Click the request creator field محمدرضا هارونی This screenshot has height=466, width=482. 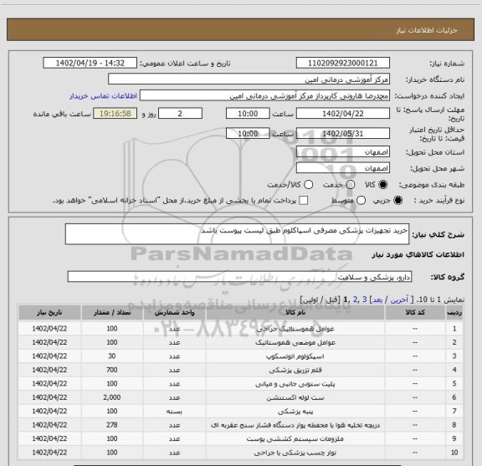tap(264, 95)
